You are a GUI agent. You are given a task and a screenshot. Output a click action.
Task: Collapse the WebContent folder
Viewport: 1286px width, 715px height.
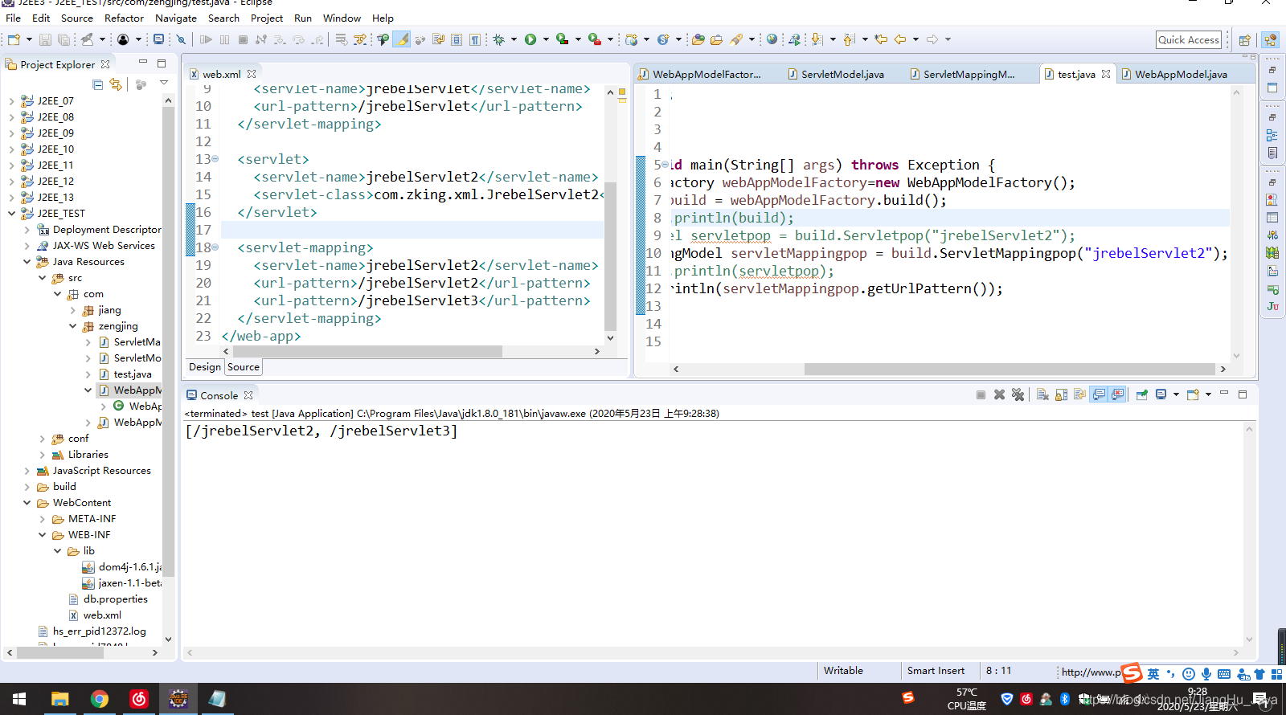point(27,503)
